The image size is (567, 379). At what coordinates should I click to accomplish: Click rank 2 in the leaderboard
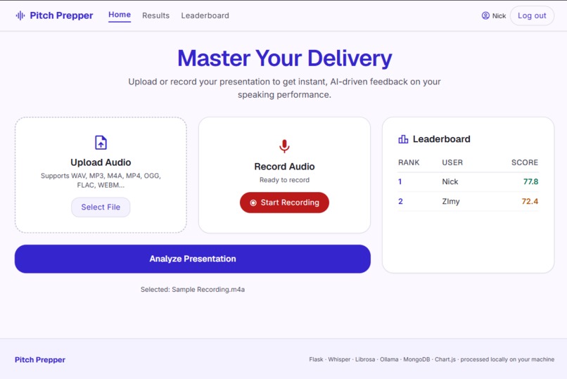point(400,201)
